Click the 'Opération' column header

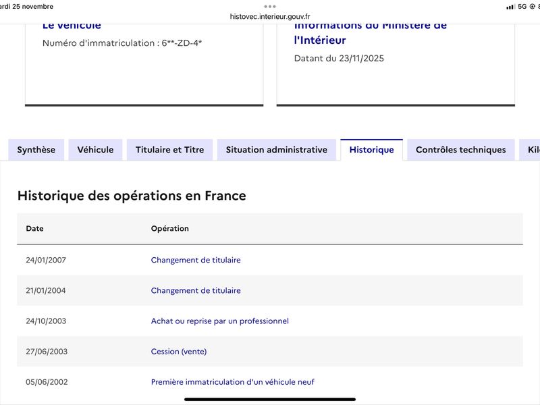click(x=170, y=228)
